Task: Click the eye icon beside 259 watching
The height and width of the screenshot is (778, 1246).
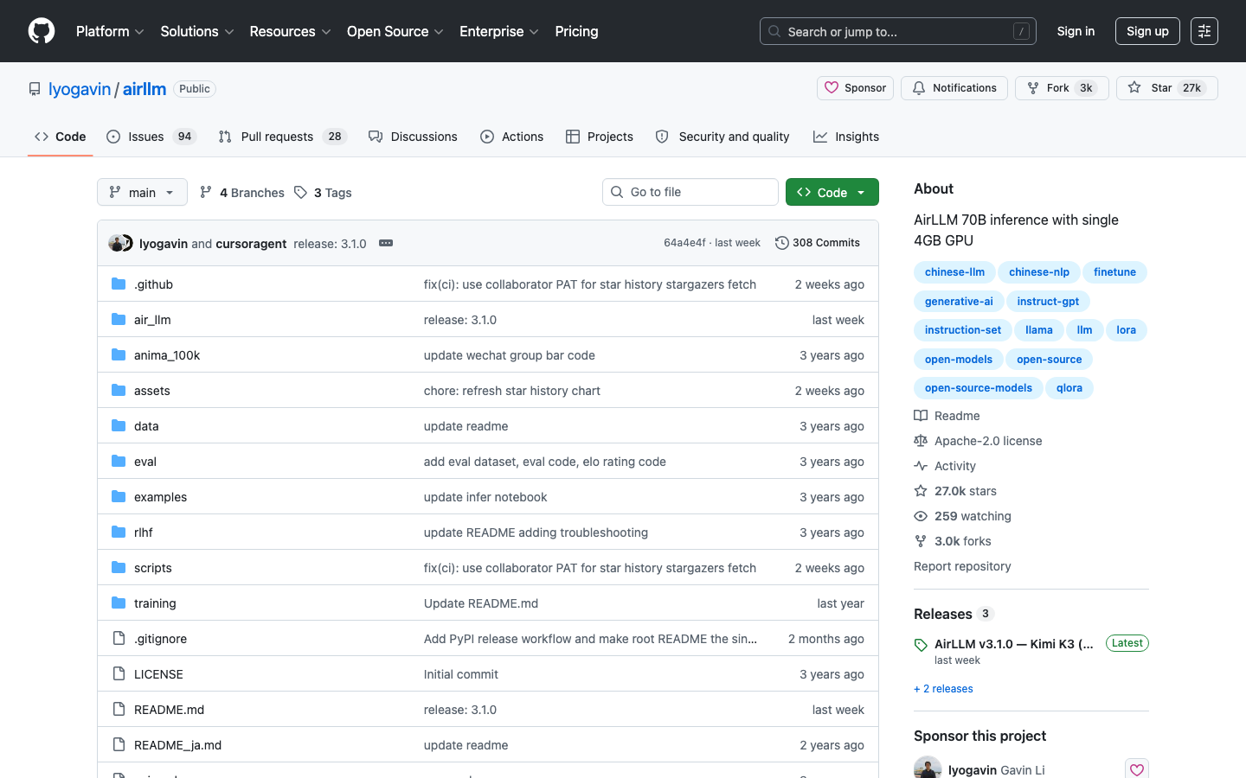Action: pyautogui.click(x=921, y=516)
